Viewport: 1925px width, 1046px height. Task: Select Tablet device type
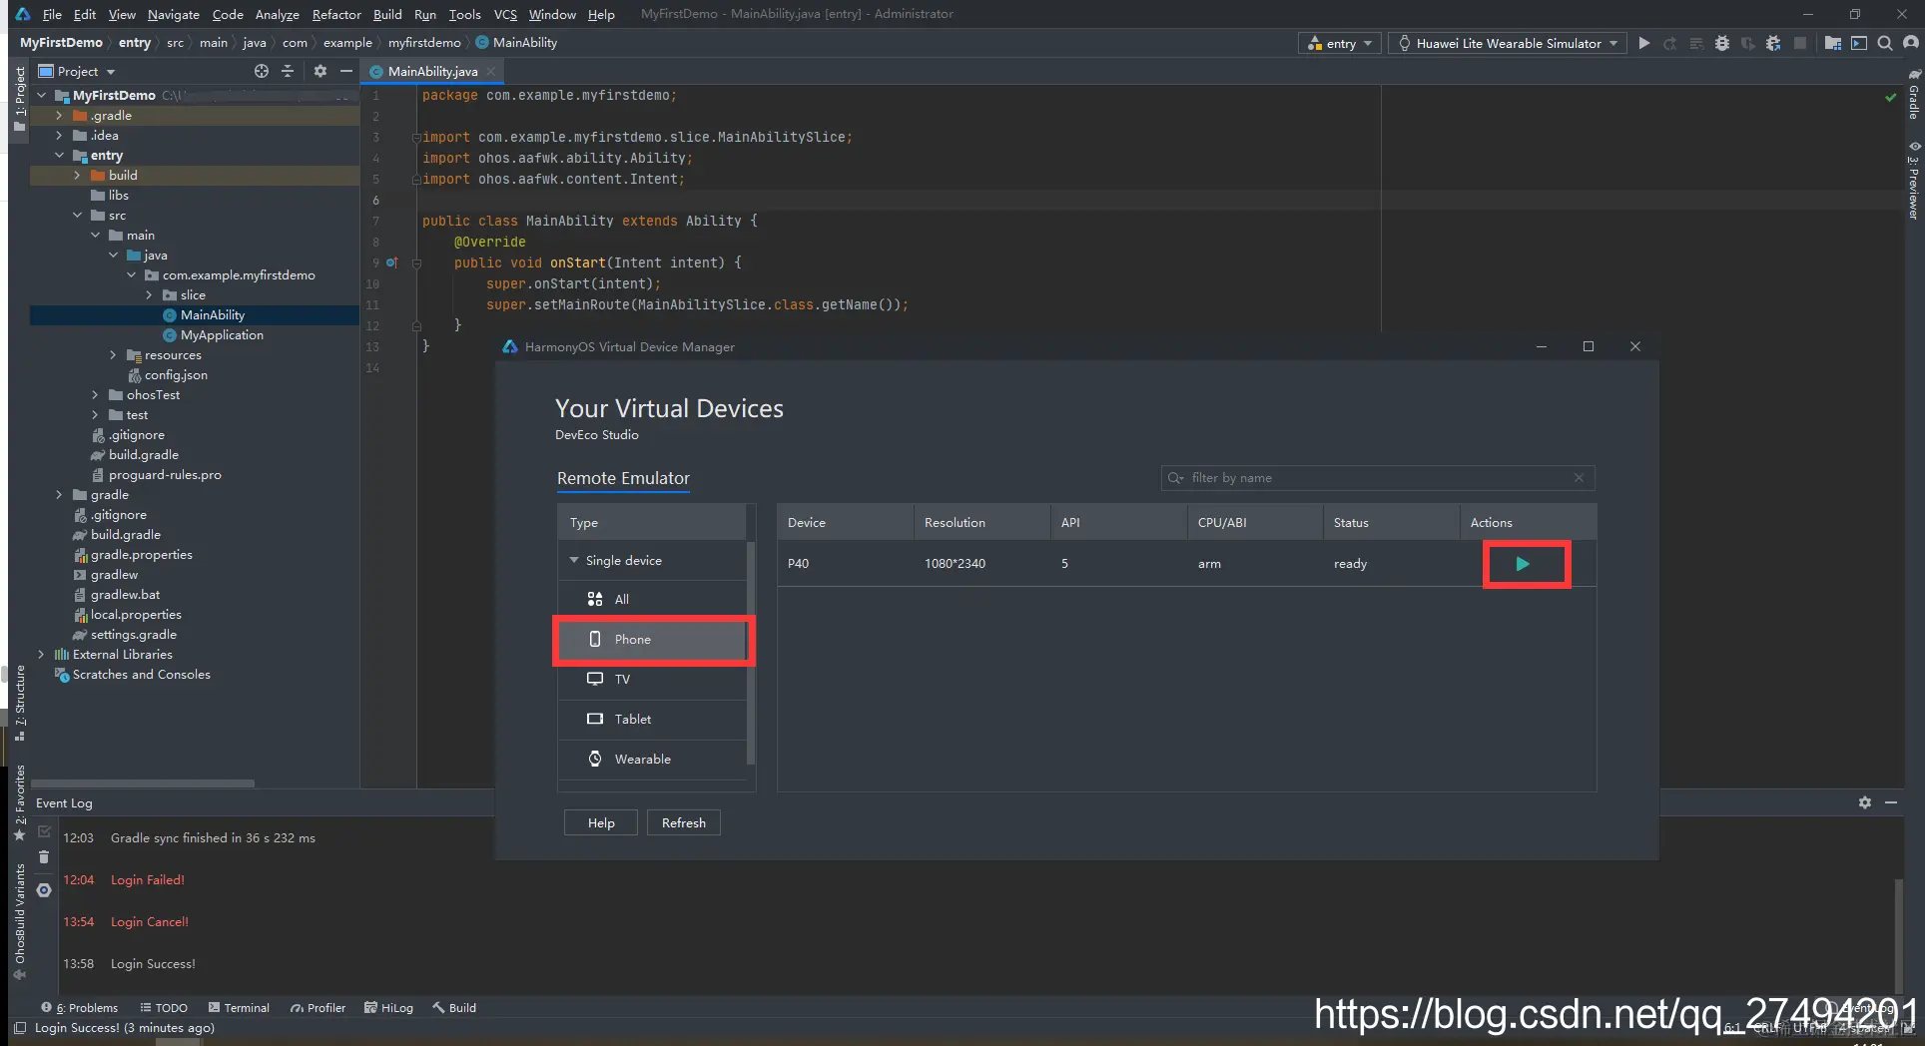[652, 719]
